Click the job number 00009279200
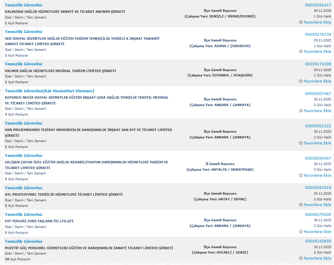This screenshot has width=334, height=265. pyautogui.click(x=318, y=214)
